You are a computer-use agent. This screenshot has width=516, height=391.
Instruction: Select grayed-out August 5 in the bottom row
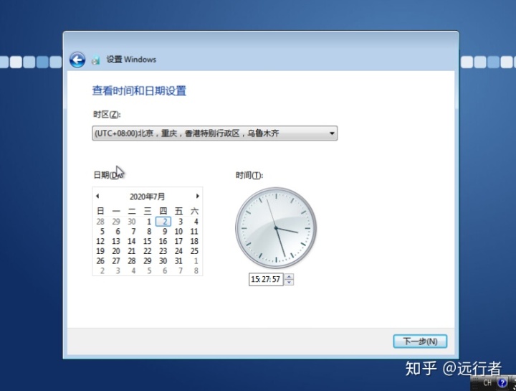[x=149, y=270]
